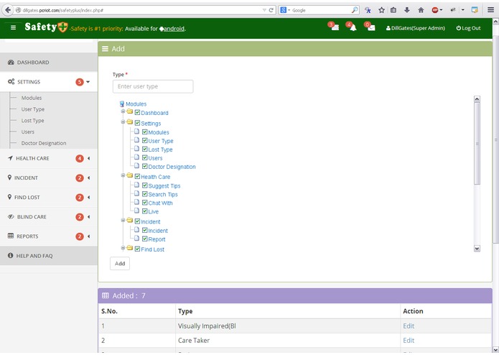Collapse the Health Care tree node
This screenshot has width=499, height=355.
click(x=123, y=175)
